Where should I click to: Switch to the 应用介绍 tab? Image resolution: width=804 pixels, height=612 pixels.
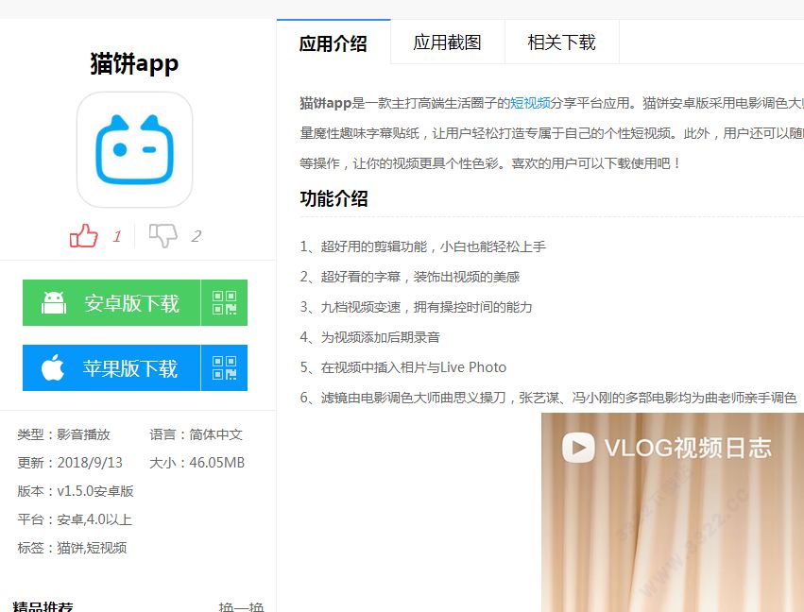pyautogui.click(x=334, y=42)
